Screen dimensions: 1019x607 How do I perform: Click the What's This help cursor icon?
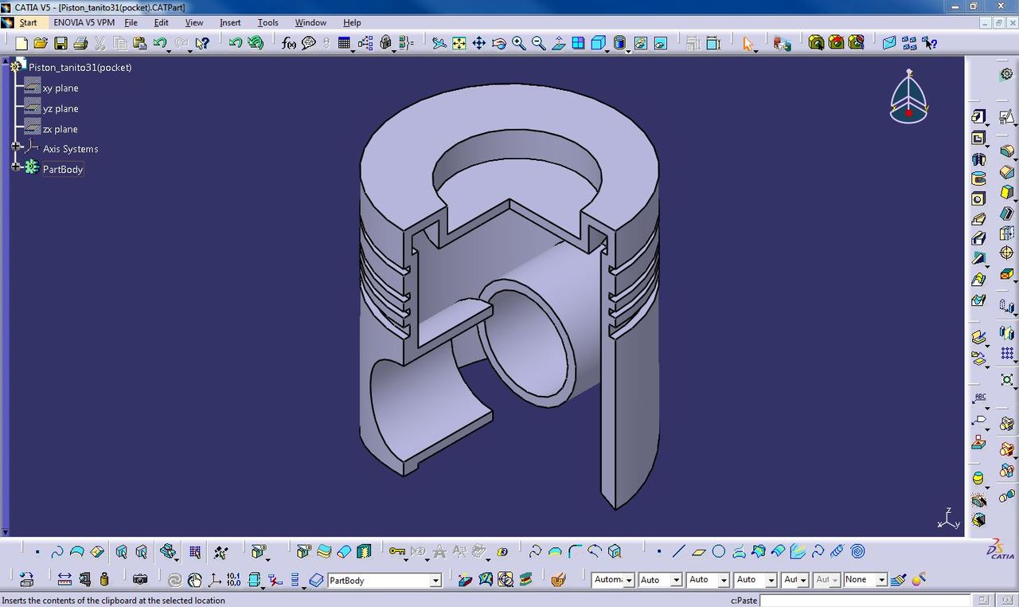[202, 43]
